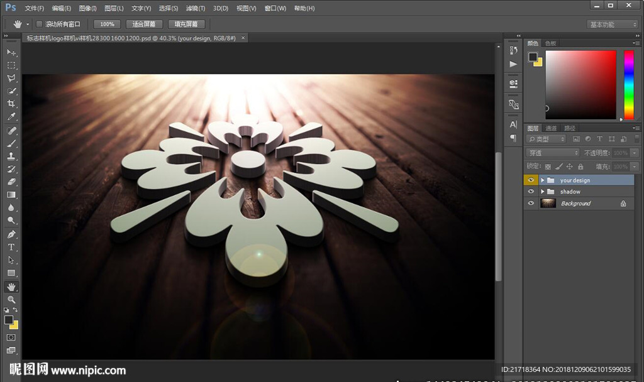This screenshot has width=644, height=382.
Task: Enable the scroll all windows checkbox
Action: click(39, 24)
